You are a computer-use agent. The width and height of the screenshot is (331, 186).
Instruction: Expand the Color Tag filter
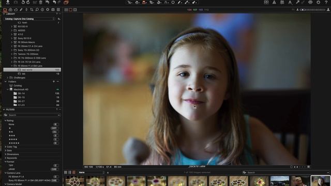(5, 147)
